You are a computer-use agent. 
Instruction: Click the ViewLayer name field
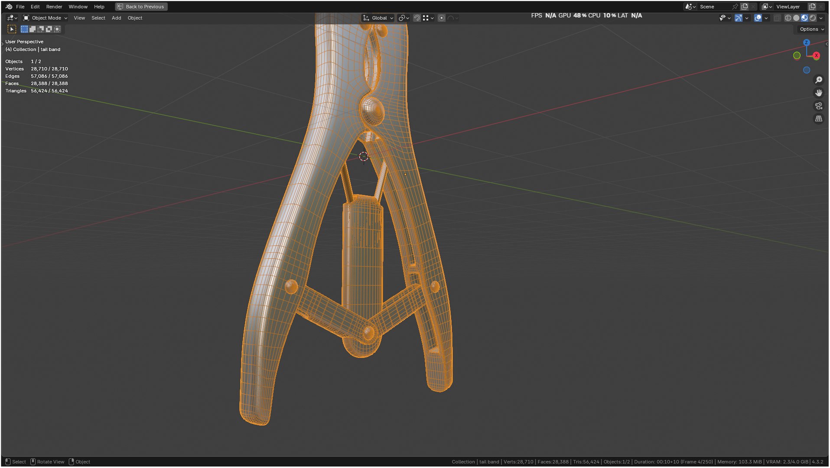coord(790,6)
